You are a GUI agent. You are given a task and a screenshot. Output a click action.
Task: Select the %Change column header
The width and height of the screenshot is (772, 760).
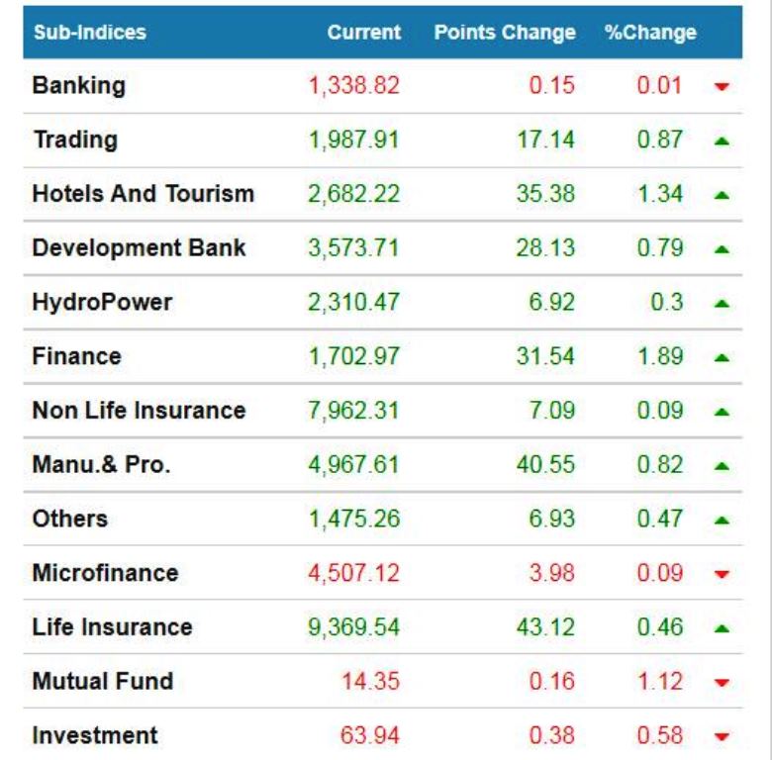(x=650, y=32)
